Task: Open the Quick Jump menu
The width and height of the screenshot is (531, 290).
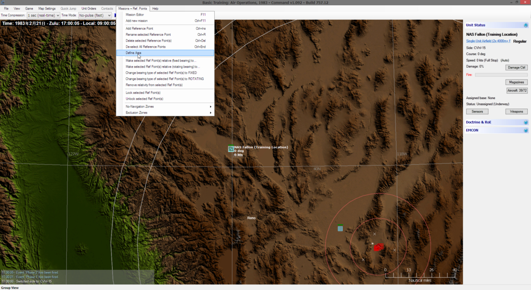Action: (x=68, y=8)
